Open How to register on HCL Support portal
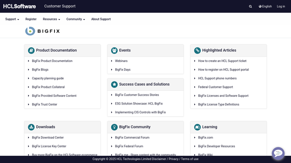Image resolution: width=291 pixels, height=163 pixels. click(223, 70)
